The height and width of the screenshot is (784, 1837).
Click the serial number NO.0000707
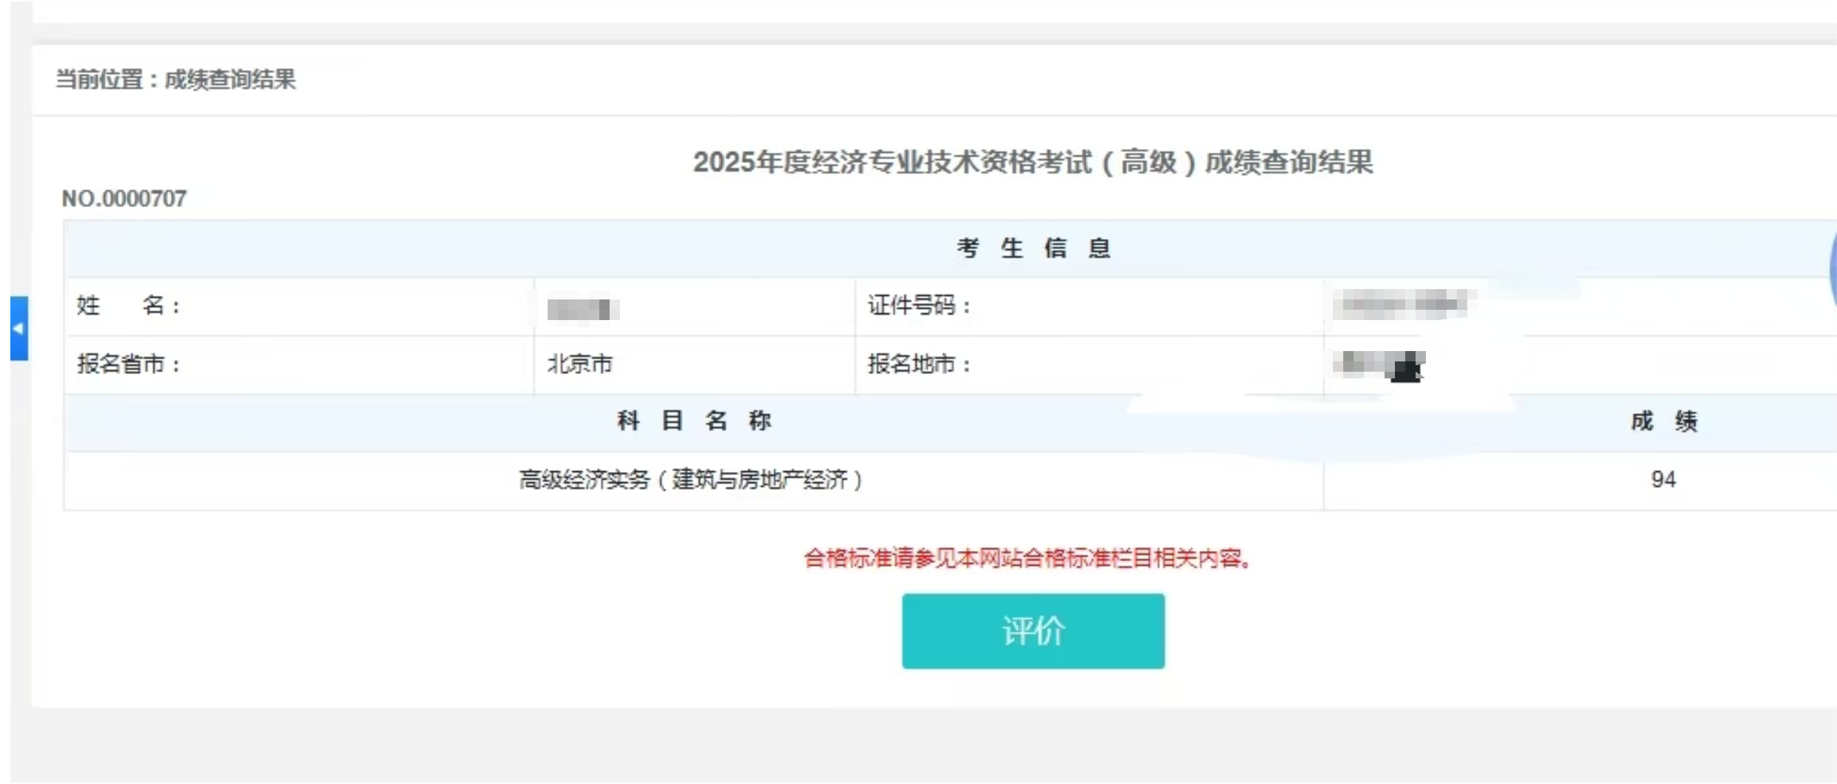click(124, 198)
